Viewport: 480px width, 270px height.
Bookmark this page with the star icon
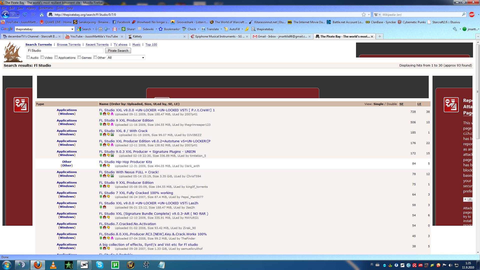click(364, 14)
